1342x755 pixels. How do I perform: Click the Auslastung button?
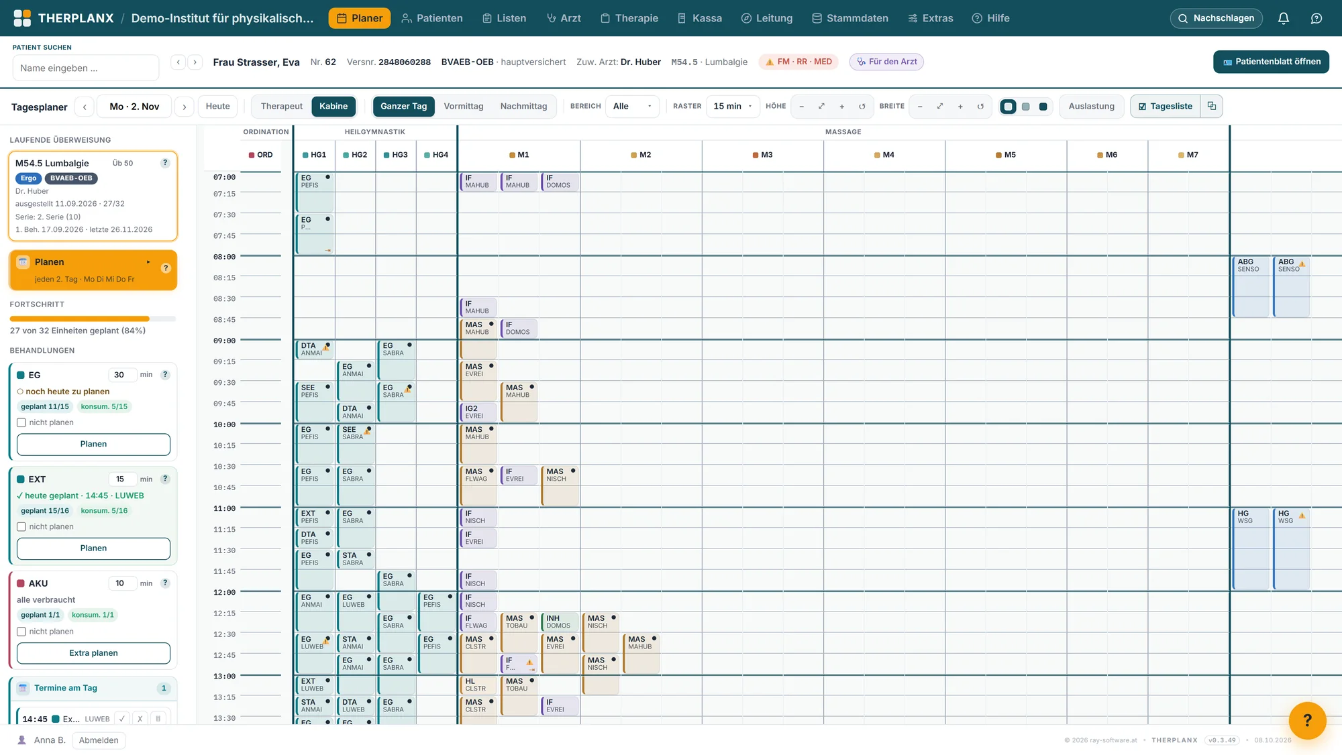coord(1091,106)
